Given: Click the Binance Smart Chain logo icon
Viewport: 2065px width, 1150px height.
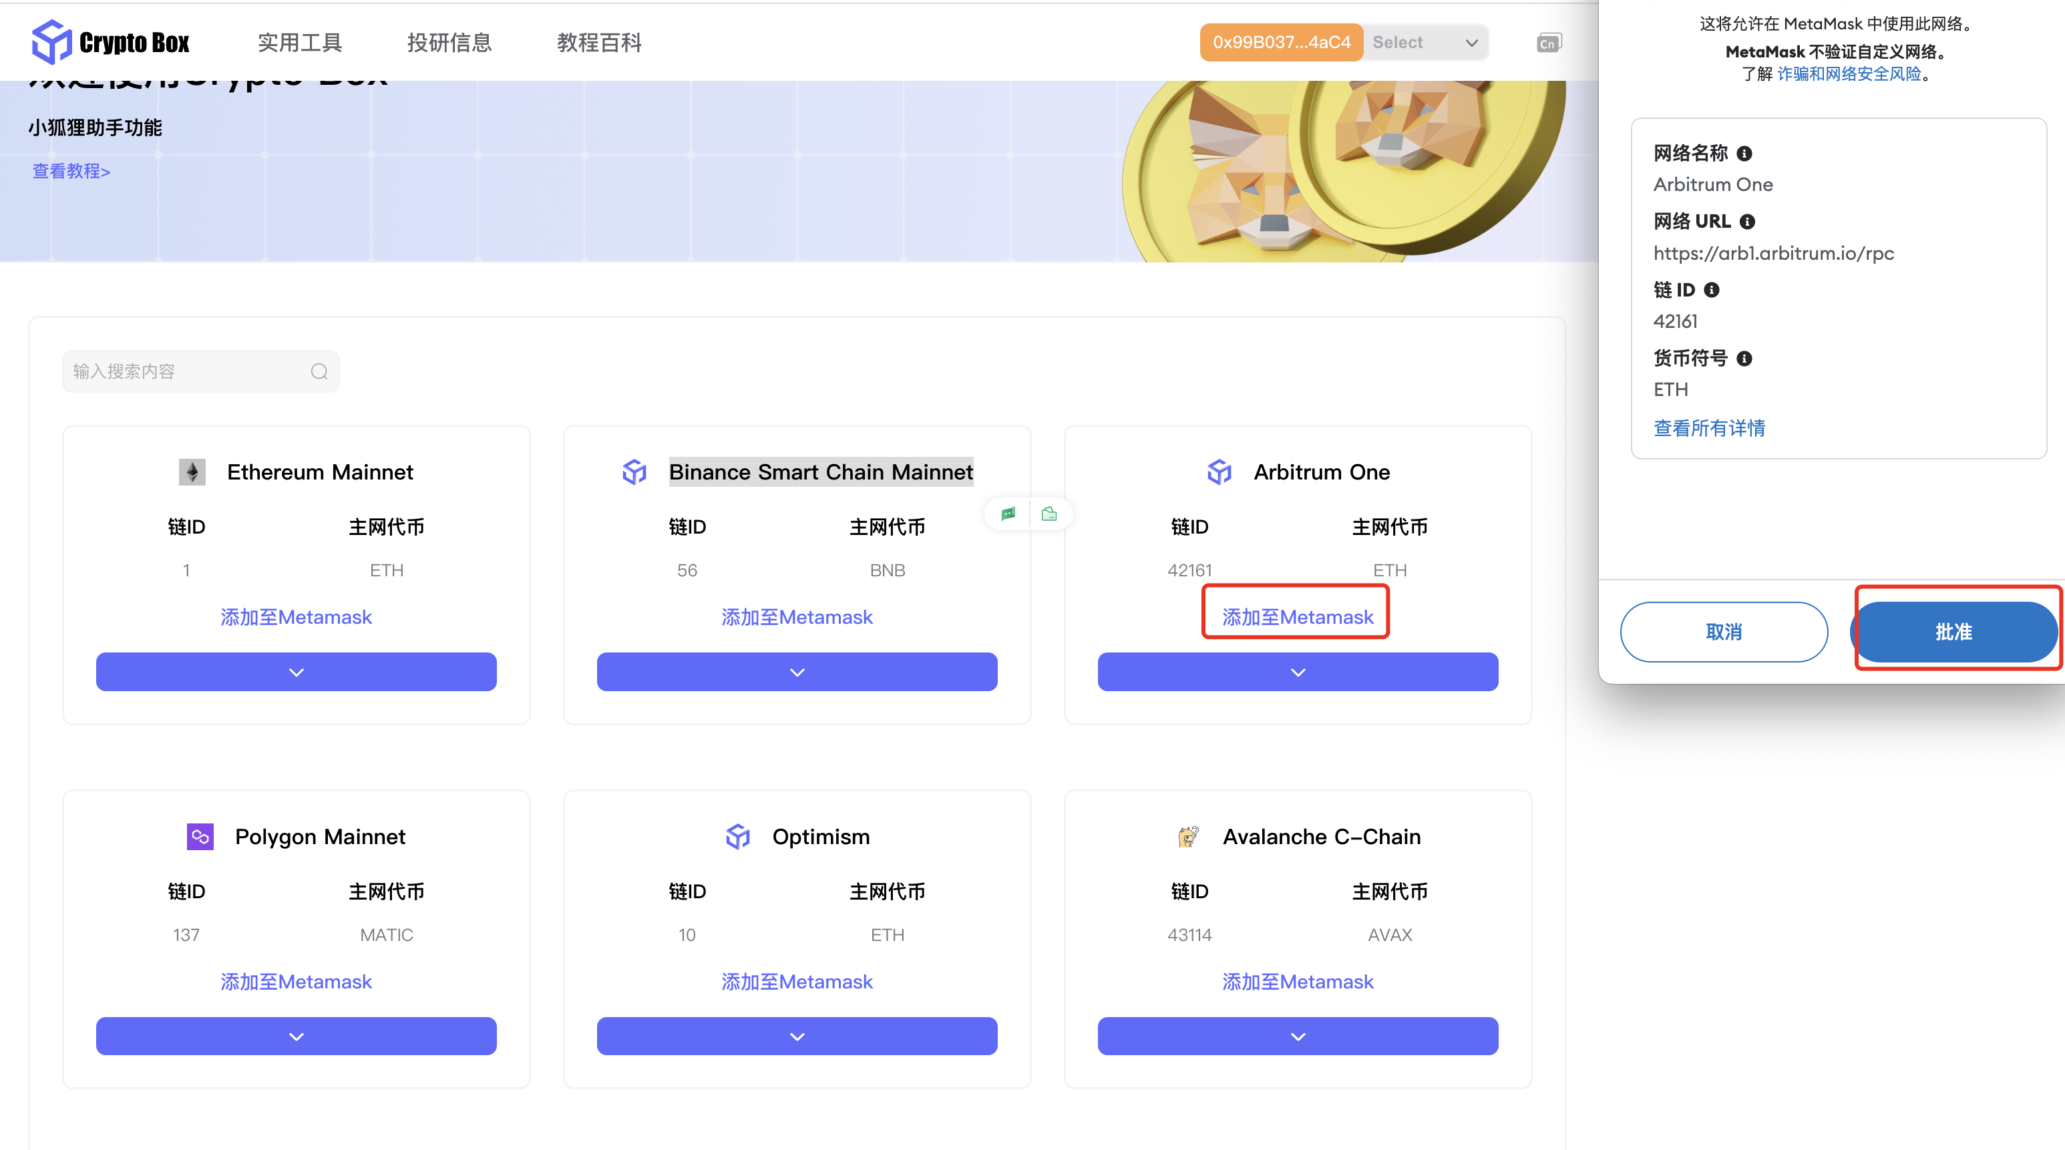Looking at the screenshot, I should pos(634,472).
